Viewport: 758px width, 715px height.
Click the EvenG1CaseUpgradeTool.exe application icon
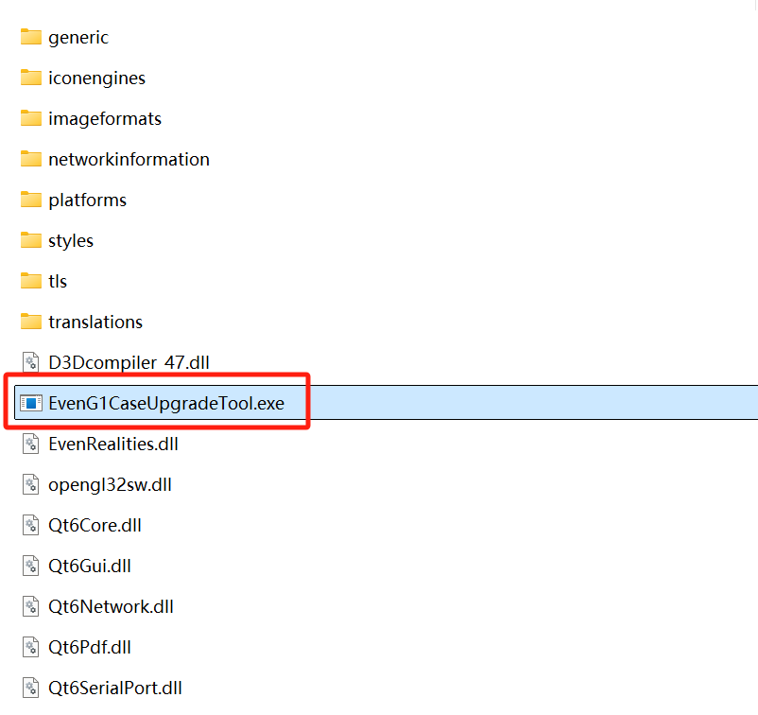(31, 403)
